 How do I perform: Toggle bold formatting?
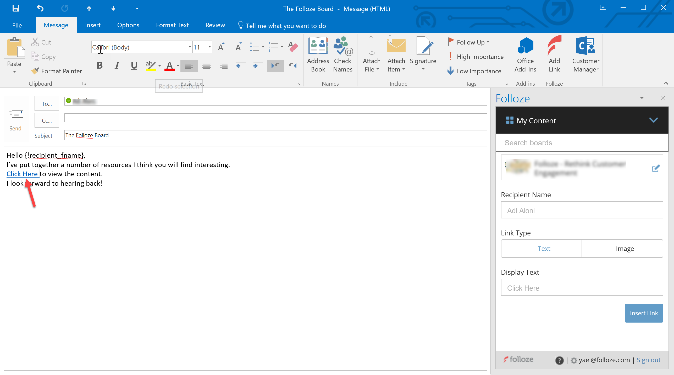pyautogui.click(x=100, y=66)
